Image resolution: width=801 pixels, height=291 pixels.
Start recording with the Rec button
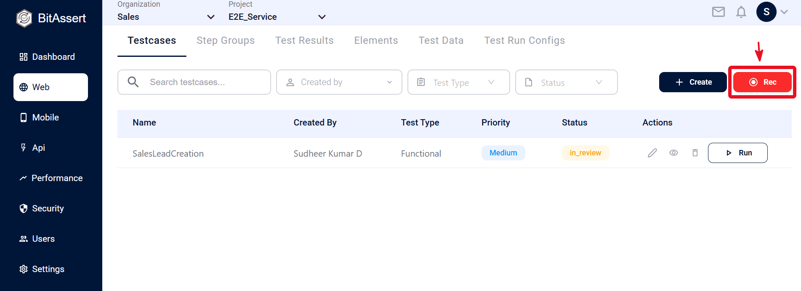click(762, 82)
